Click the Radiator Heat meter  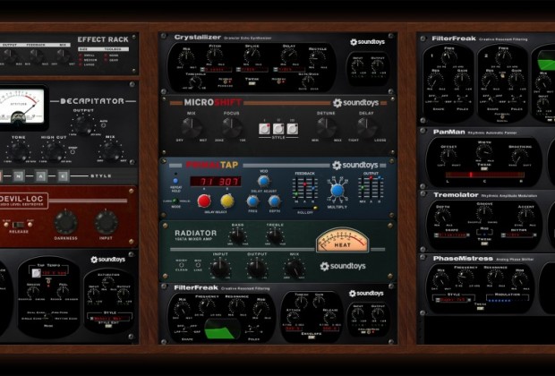342,241
